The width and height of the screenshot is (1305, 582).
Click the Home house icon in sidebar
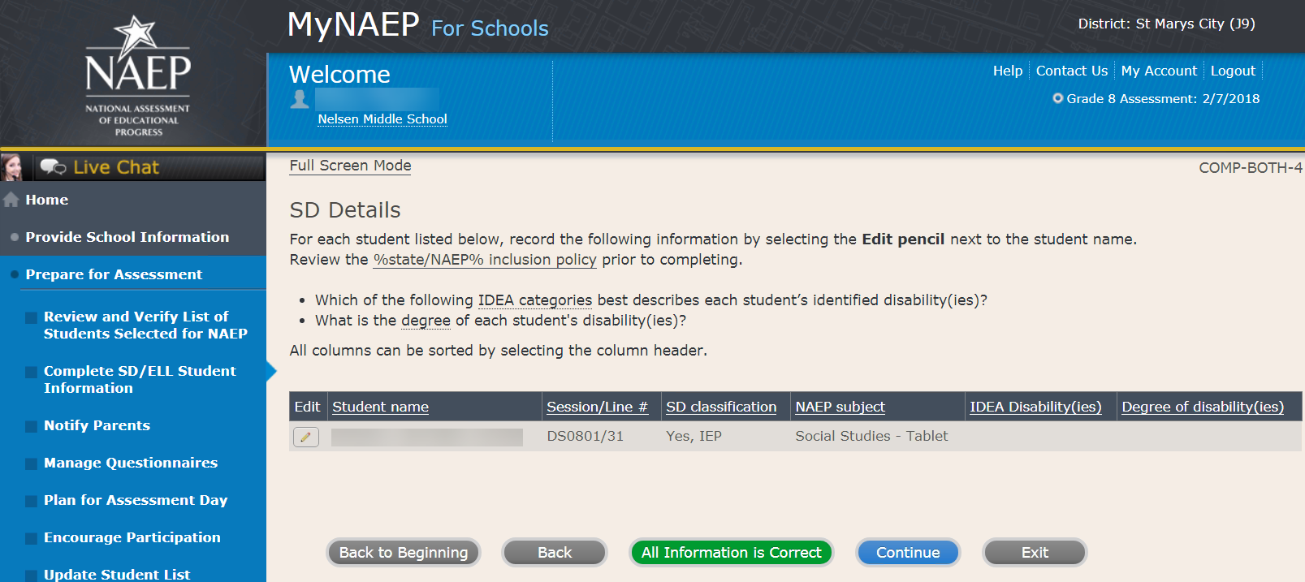click(x=11, y=200)
